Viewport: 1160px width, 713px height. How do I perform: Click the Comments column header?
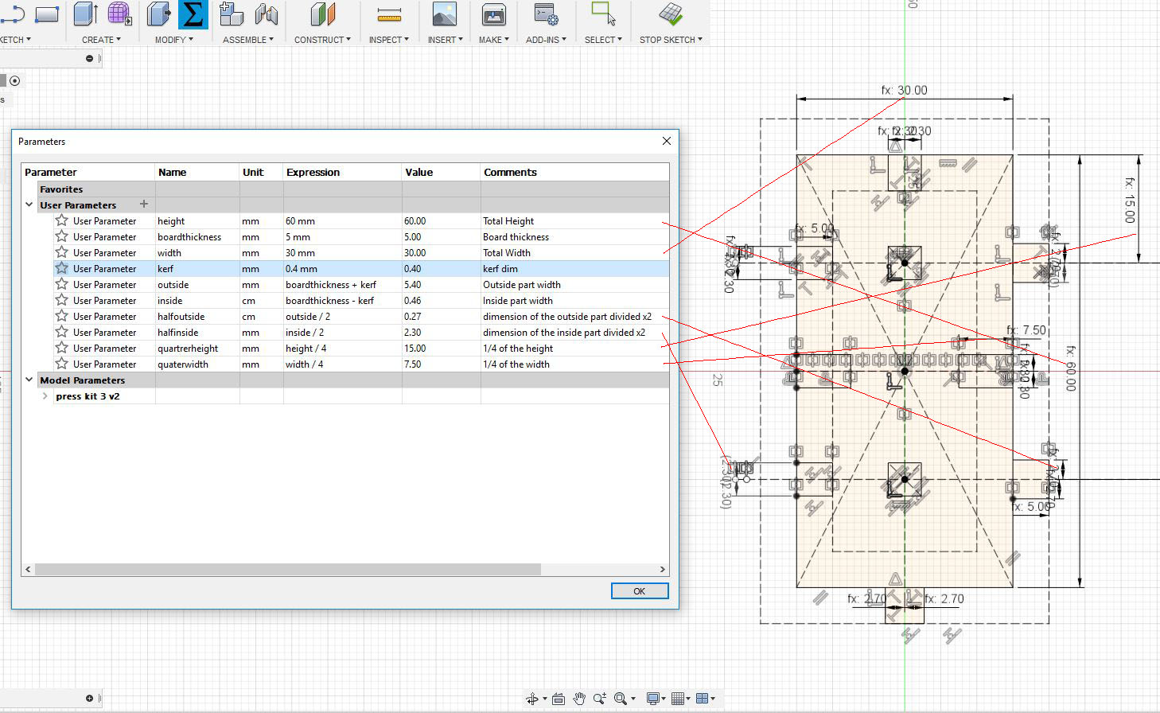(x=574, y=172)
